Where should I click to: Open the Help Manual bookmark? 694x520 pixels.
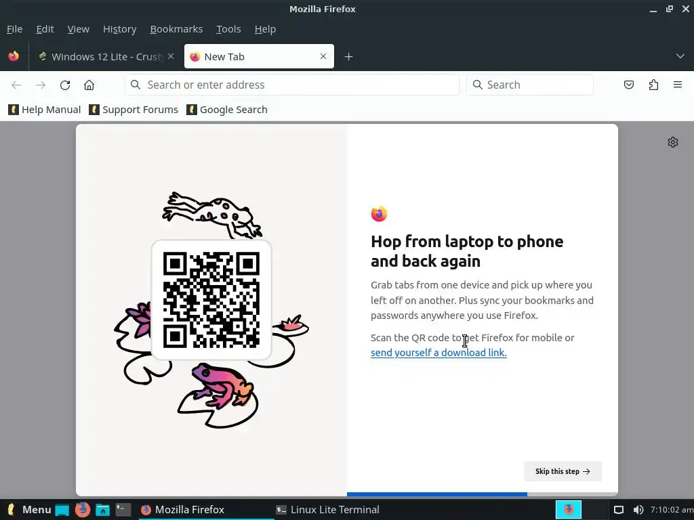pyautogui.click(x=44, y=110)
